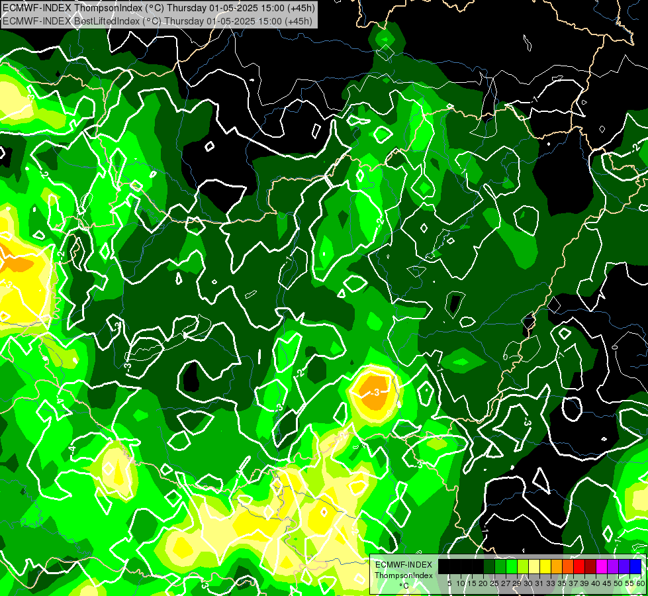Click the legend title ECMWF-INDEX text
648x596 pixels.
[x=404, y=565]
